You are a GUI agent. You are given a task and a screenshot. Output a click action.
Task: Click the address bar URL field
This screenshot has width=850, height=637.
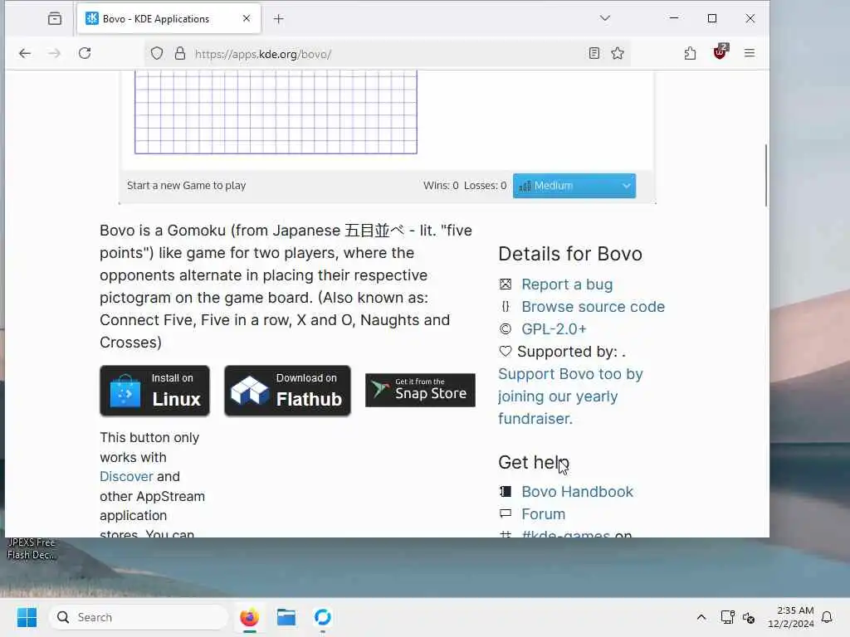[388, 54]
